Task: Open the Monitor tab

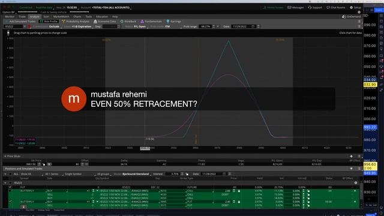Action: pyautogui.click(x=10, y=17)
